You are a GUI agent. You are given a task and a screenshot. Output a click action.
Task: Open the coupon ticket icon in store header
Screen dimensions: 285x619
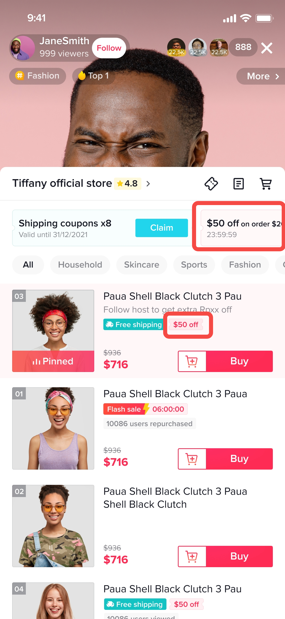point(211,183)
